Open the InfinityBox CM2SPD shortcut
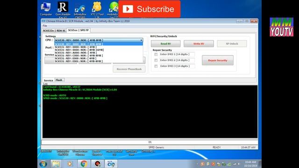The height and width of the screenshot is (168, 299). [80, 11]
